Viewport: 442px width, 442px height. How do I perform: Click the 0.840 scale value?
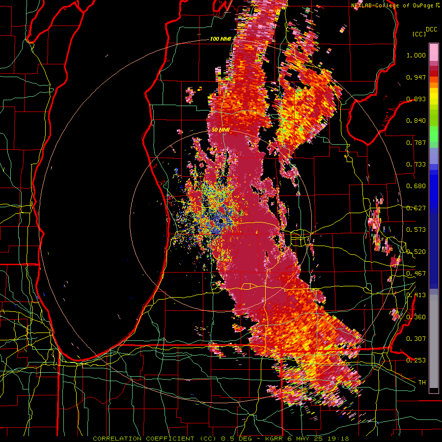pos(416,121)
